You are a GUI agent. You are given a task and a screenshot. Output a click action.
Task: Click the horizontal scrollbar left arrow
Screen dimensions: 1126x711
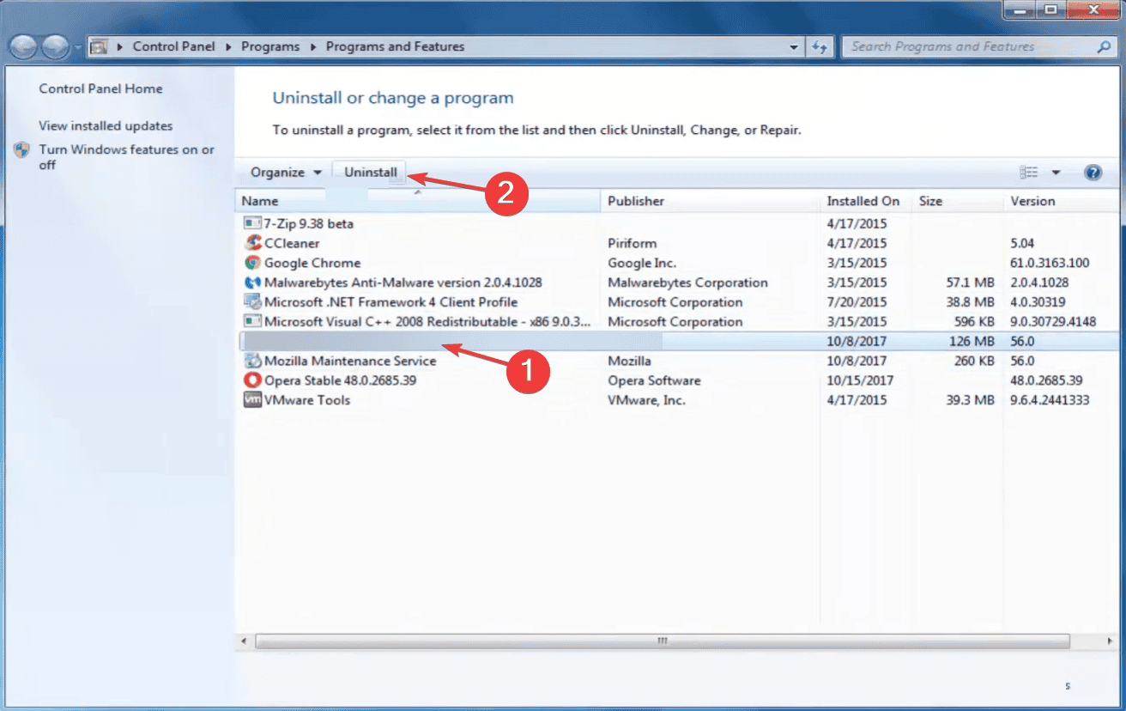click(245, 641)
